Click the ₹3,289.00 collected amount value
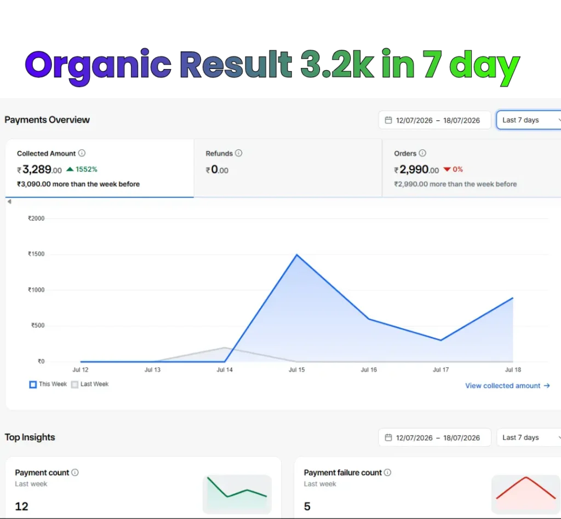The width and height of the screenshot is (561, 519). coord(39,169)
